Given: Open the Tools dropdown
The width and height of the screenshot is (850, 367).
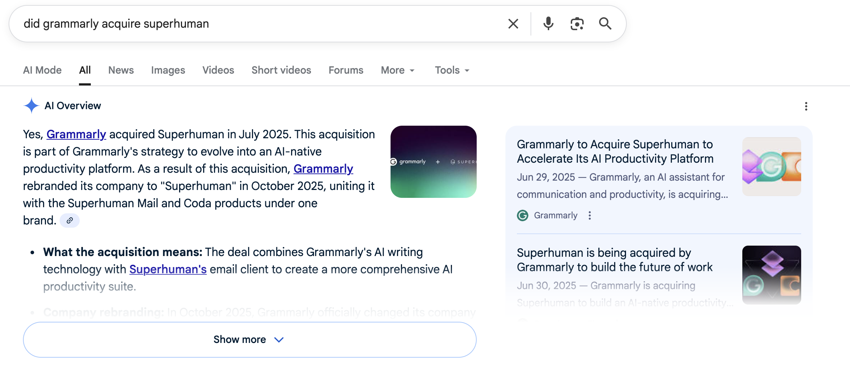Looking at the screenshot, I should (452, 70).
